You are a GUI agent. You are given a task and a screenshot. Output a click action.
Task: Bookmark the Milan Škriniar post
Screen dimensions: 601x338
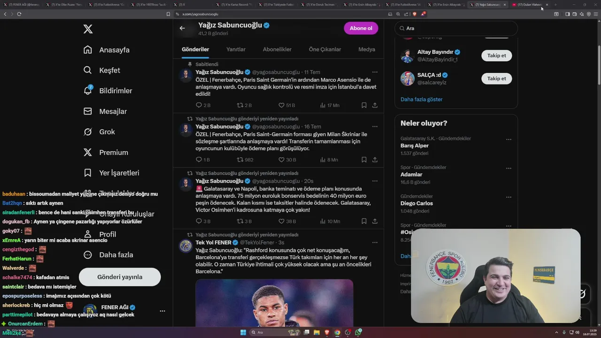click(364, 160)
